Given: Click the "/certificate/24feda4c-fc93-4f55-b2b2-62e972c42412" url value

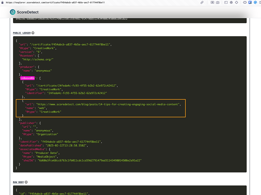Looking at the screenshot, I should click(76, 86).
